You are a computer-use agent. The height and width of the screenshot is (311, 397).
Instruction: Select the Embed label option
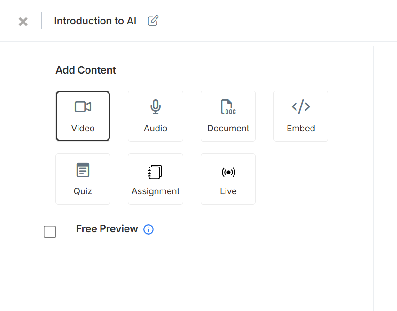[301, 128]
